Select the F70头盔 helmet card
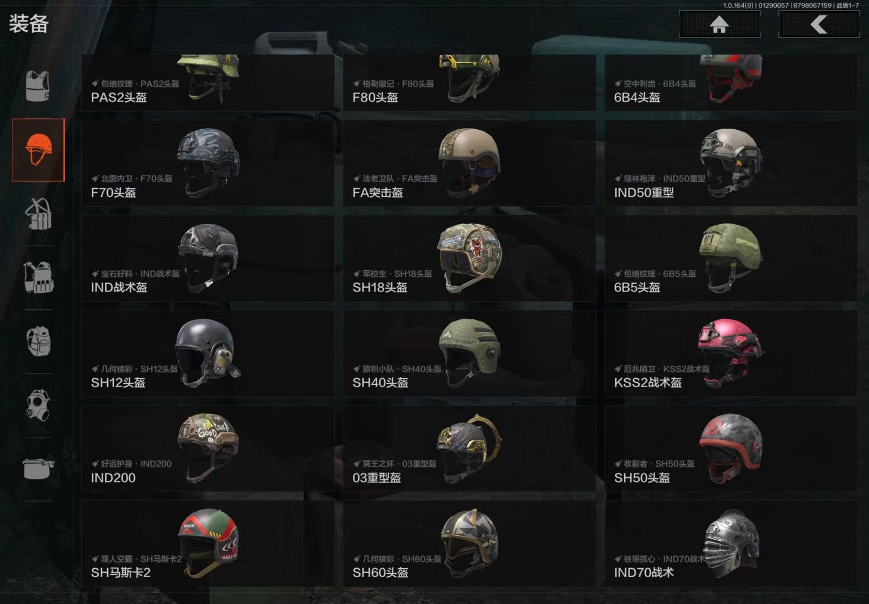 point(208,163)
